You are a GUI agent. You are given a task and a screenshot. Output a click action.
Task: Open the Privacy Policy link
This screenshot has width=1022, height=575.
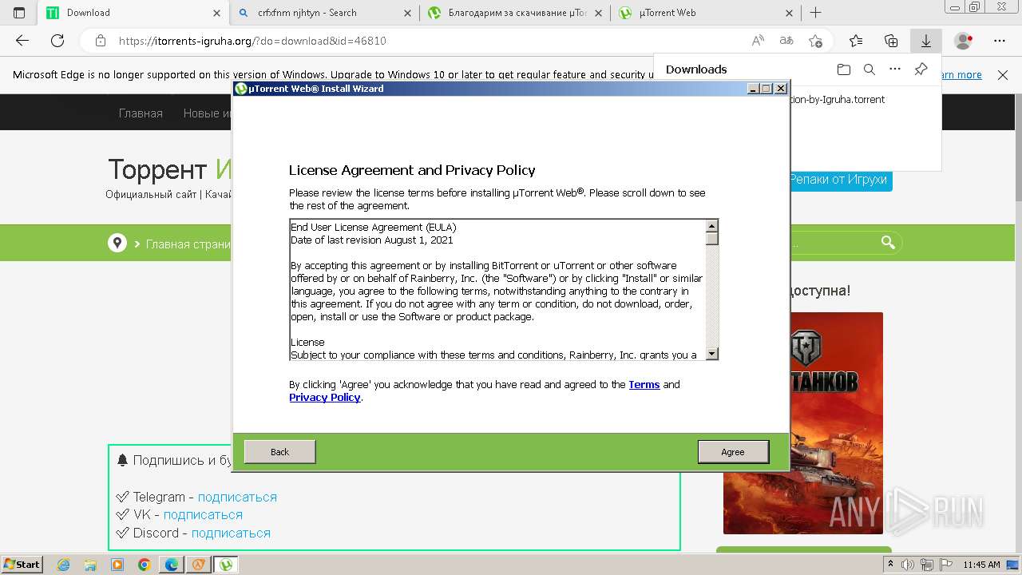[325, 398]
